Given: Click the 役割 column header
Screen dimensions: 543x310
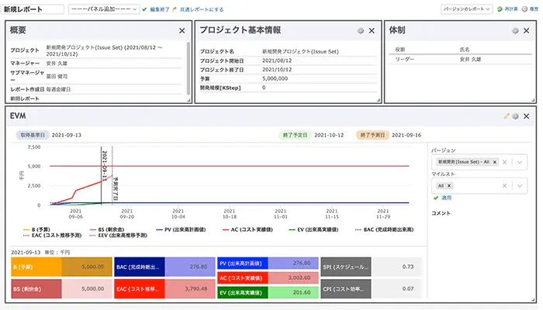Looking at the screenshot, I should 400,50.
